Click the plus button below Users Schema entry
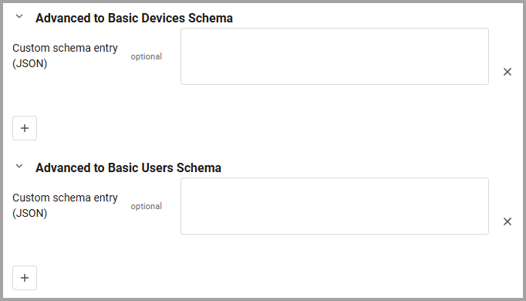The width and height of the screenshot is (526, 301). tap(25, 278)
